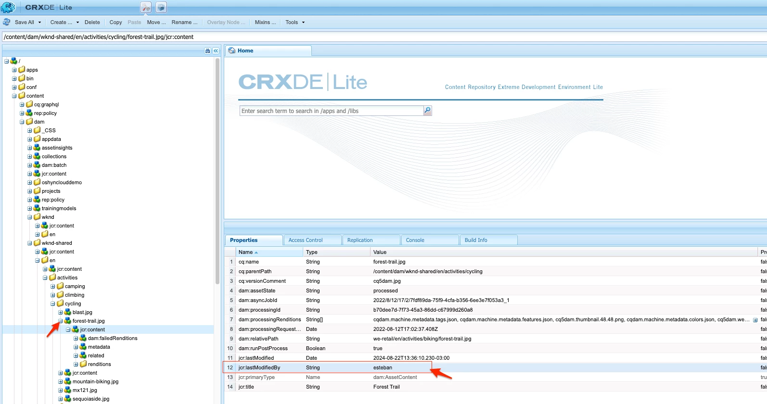This screenshot has width=767, height=404.
Task: Click the CRXDE Lite logo icon
Action: click(x=8, y=7)
